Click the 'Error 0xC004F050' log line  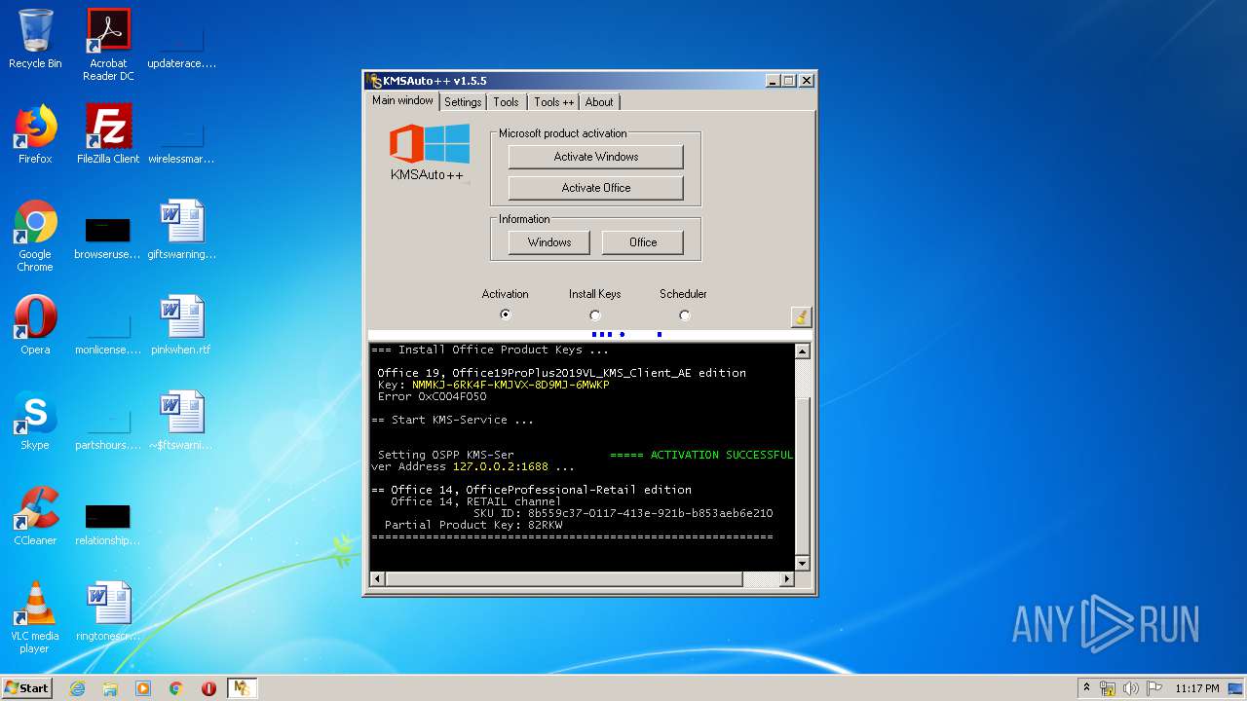point(432,397)
